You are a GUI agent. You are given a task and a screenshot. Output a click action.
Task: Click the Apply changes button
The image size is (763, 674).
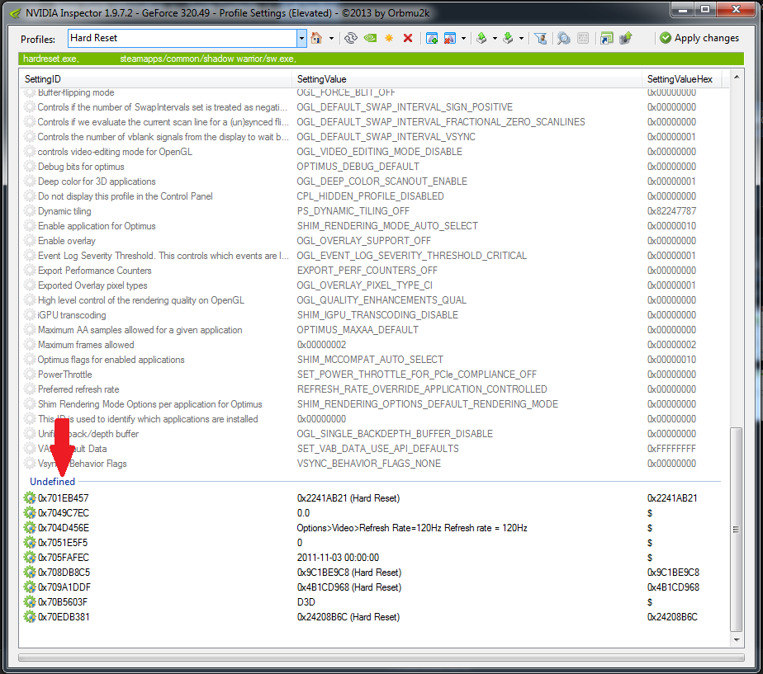click(x=699, y=38)
